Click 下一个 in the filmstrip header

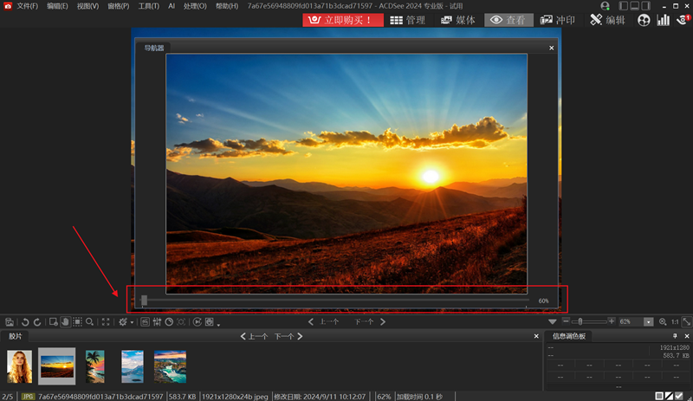pyautogui.click(x=288, y=336)
